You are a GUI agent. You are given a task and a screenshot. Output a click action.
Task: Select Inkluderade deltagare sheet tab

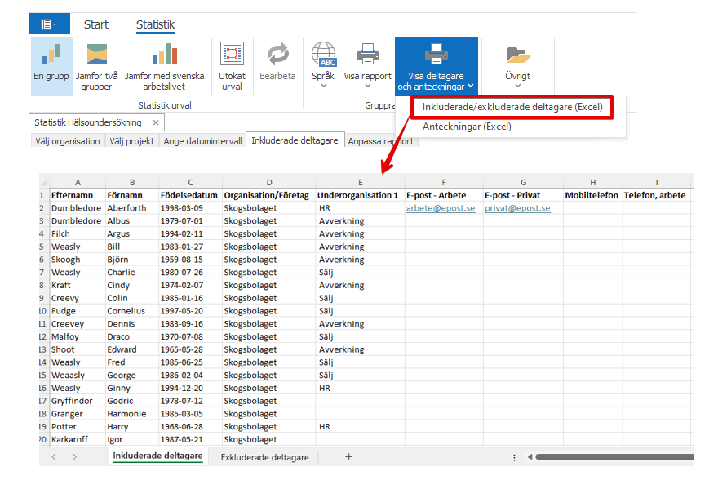(157, 456)
